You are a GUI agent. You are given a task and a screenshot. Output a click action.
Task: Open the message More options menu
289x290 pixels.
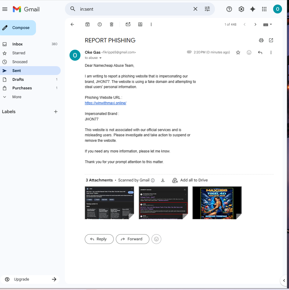coord(271,52)
